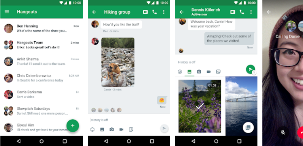The height and width of the screenshot is (146, 303).
Task: Start voice call with Dennis Kiilerich
Action: 242,12
